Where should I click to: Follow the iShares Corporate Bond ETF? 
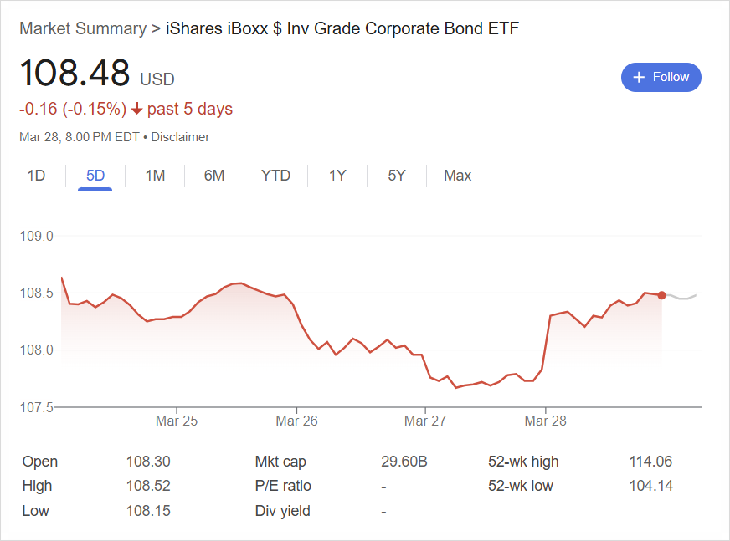click(661, 77)
